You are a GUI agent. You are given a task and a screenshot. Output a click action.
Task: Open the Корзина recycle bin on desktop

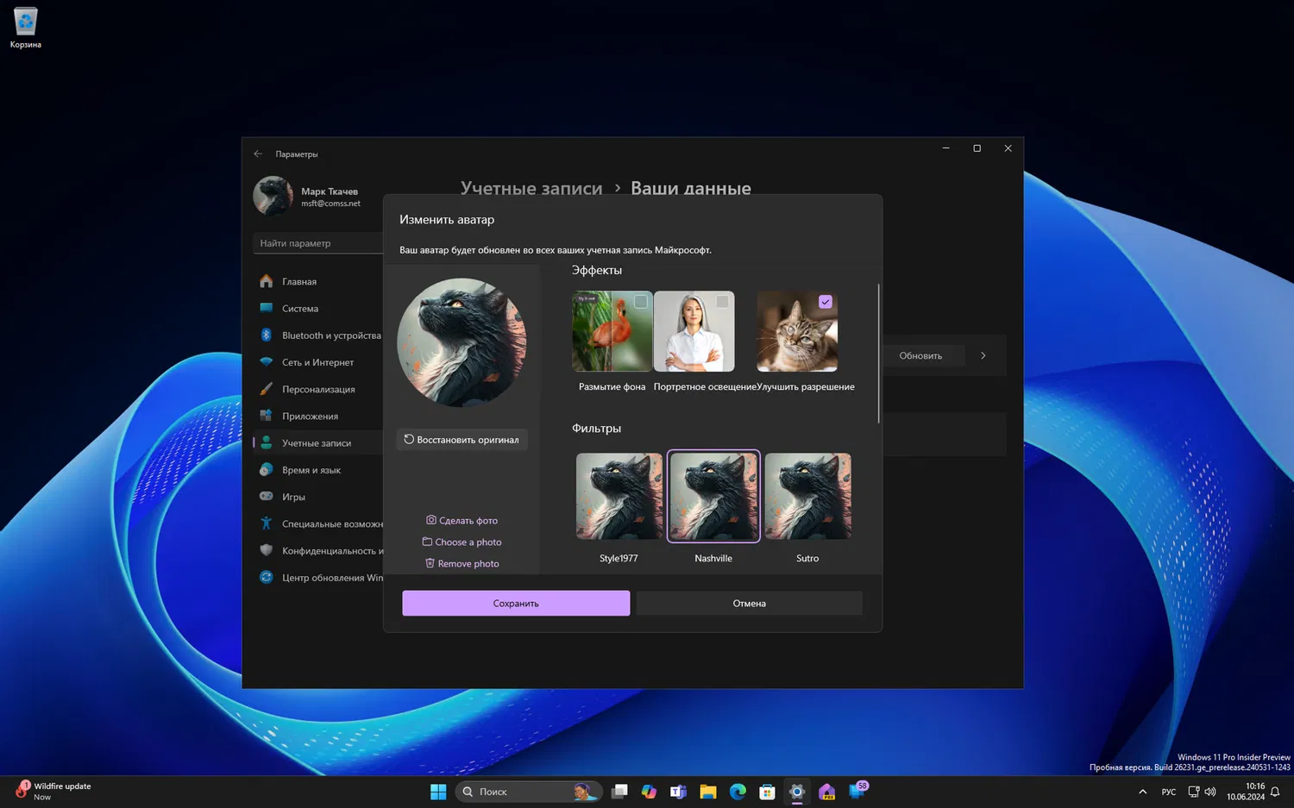click(x=25, y=28)
